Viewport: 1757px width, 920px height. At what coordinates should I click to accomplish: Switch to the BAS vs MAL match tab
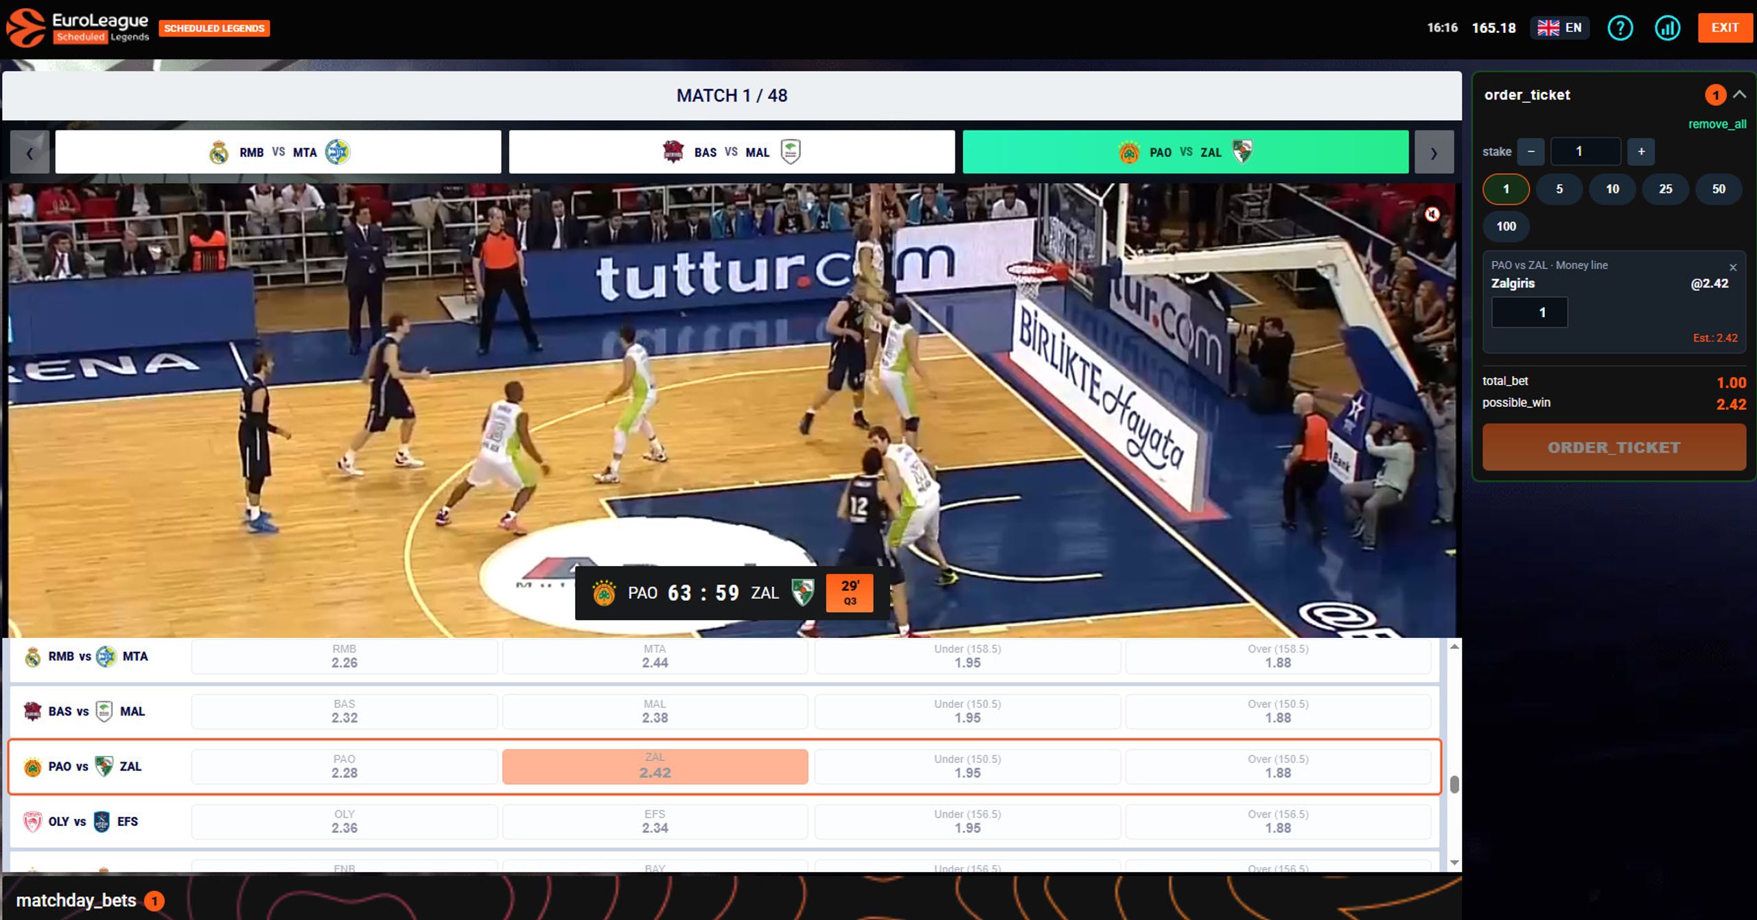732,152
